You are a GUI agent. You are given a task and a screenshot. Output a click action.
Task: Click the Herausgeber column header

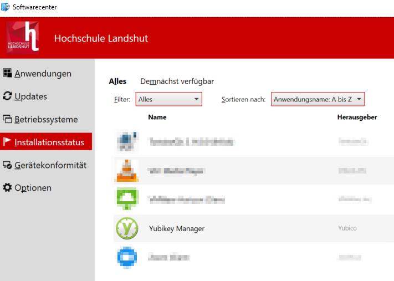357,117
